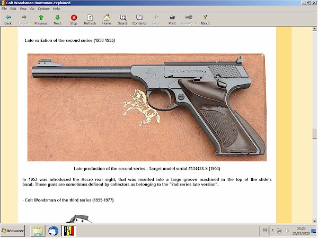Click the Colt Woodsman pistol photo
318x238 pixels.
(147, 107)
